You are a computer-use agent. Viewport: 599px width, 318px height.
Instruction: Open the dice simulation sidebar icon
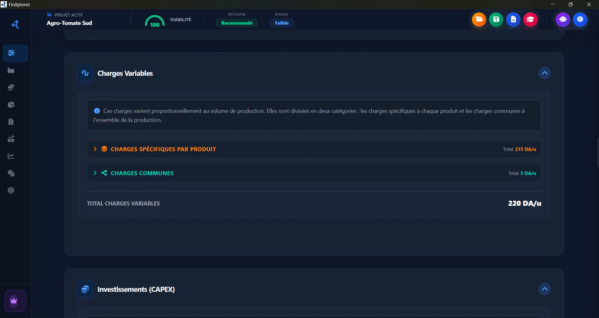coord(11,173)
